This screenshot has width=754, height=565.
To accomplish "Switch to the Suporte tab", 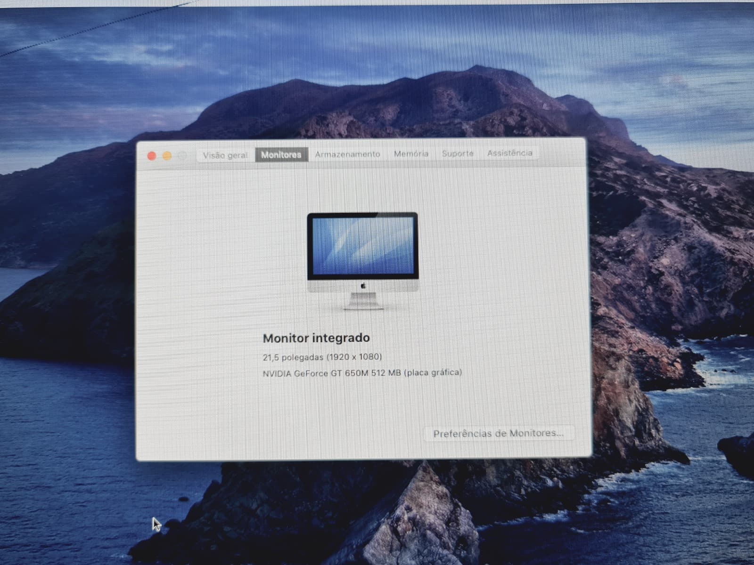I will coord(458,153).
